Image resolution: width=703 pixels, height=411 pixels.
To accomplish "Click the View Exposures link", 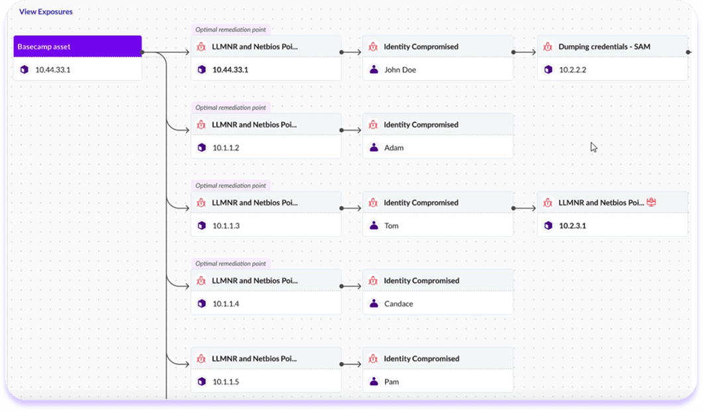I will point(46,12).
